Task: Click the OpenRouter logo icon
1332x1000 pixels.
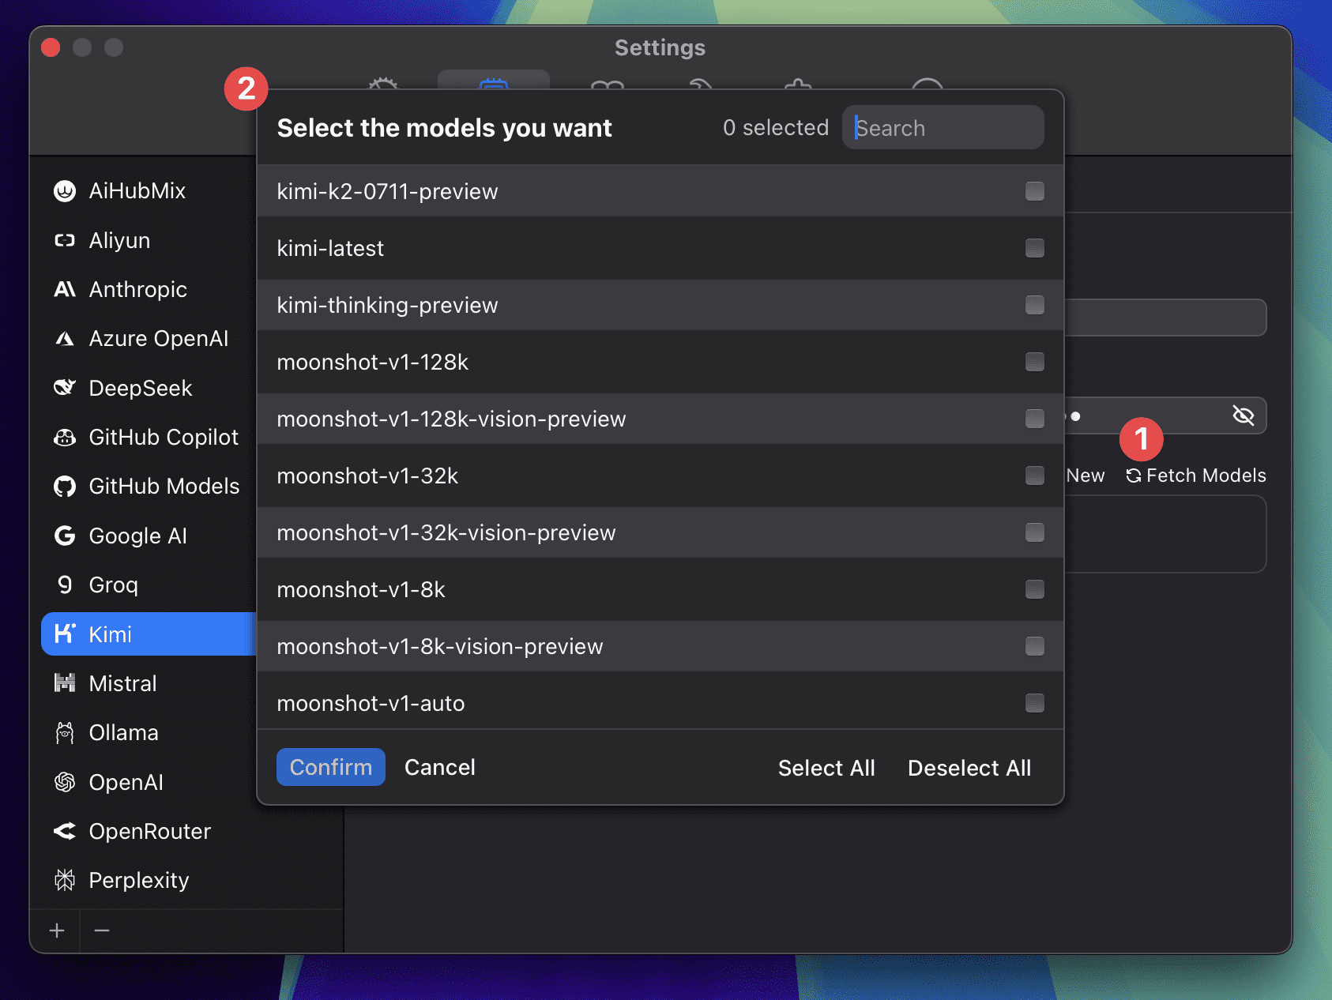Action: [x=65, y=831]
